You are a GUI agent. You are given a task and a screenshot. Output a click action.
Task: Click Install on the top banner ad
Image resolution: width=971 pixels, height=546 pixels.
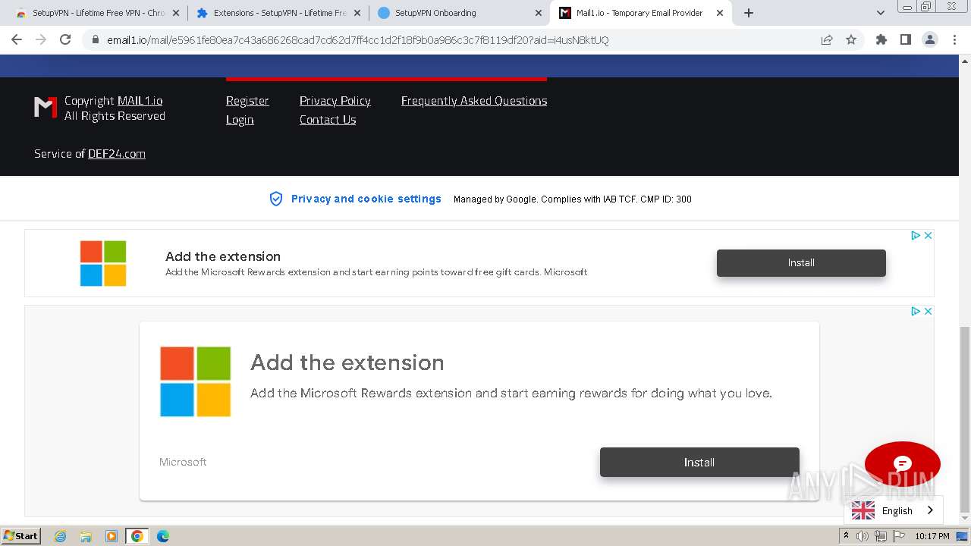click(x=801, y=263)
